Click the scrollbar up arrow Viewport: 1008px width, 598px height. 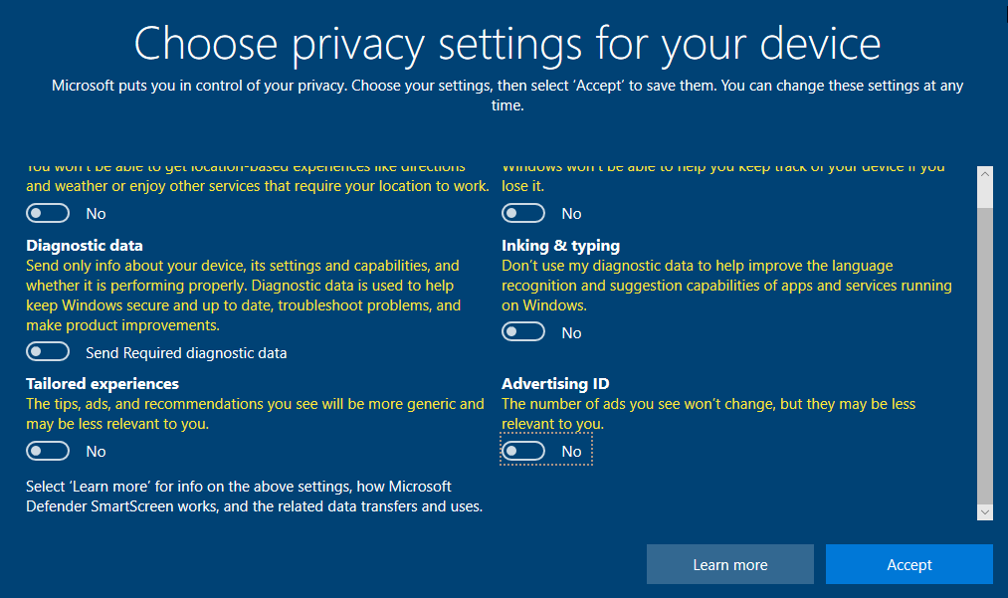pyautogui.click(x=985, y=174)
